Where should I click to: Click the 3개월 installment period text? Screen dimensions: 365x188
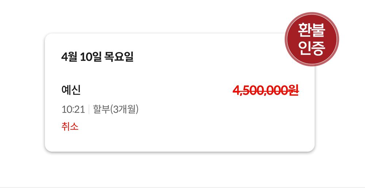(124, 109)
